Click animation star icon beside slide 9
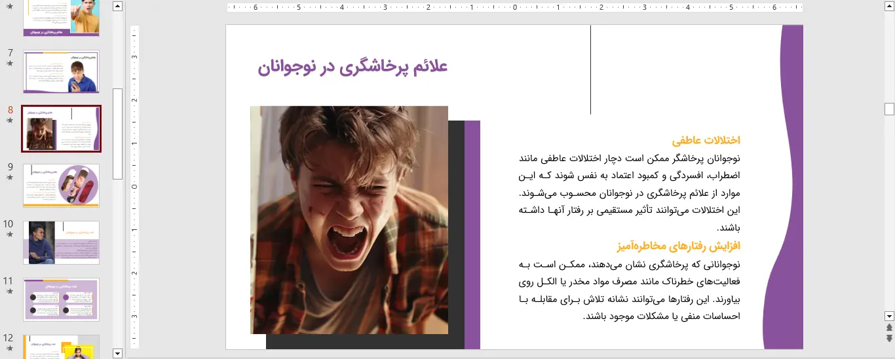895x359 pixels. coord(10,178)
